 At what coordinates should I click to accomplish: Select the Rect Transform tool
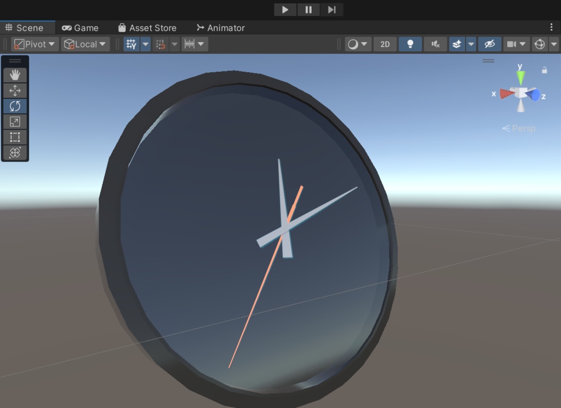pos(15,137)
